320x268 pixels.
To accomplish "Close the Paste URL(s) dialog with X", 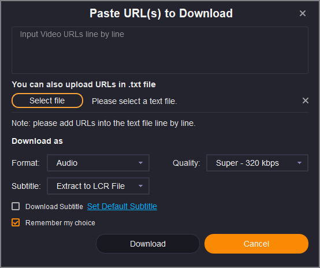I will [x=303, y=13].
